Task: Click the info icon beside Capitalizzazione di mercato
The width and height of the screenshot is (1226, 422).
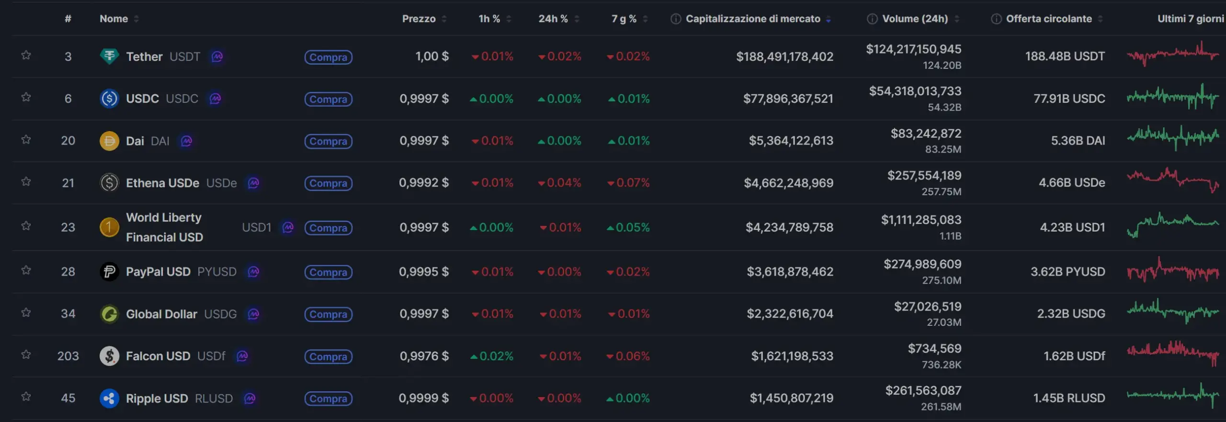Action: (x=675, y=19)
